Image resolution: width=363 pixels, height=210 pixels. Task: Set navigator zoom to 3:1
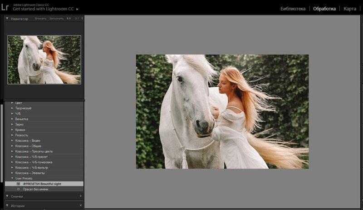tap(77, 19)
